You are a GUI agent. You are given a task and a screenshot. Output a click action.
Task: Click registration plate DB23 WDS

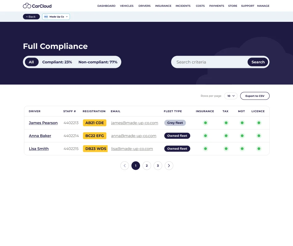[x=95, y=149]
